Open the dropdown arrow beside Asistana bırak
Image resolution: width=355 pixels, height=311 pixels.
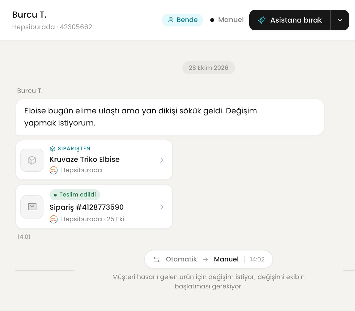[x=340, y=20]
